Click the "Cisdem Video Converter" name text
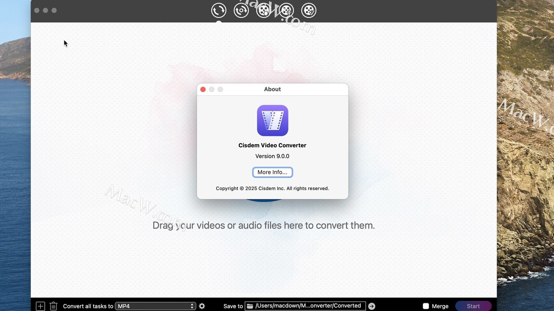The height and width of the screenshot is (311, 554). [272, 145]
